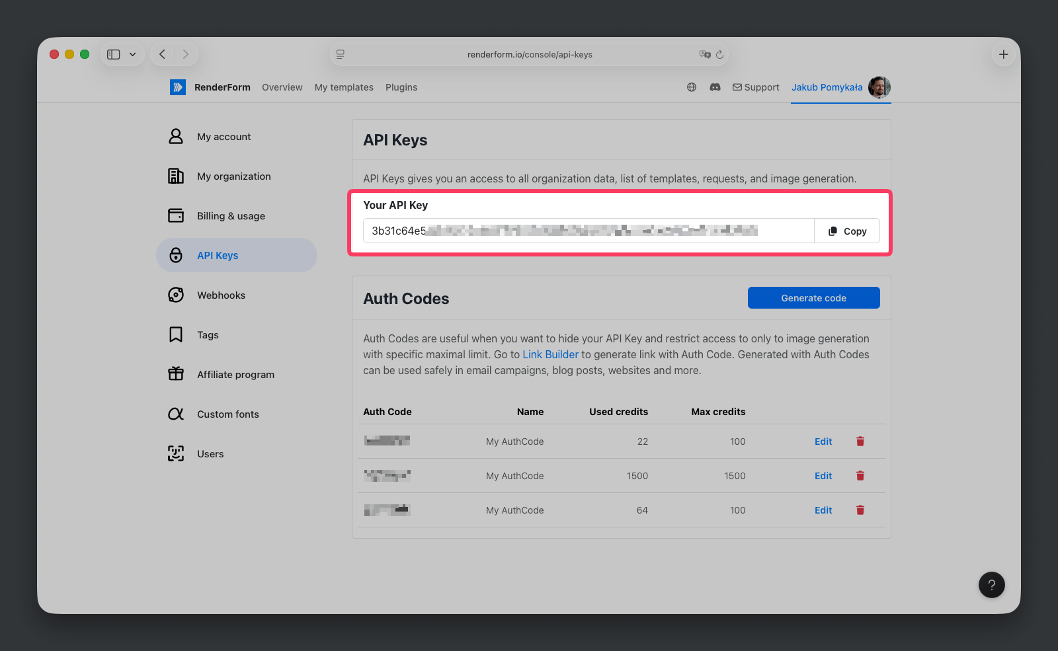Click My AuthCode name in the 22 credits row
Viewport: 1058px width, 651px height.
click(x=515, y=441)
